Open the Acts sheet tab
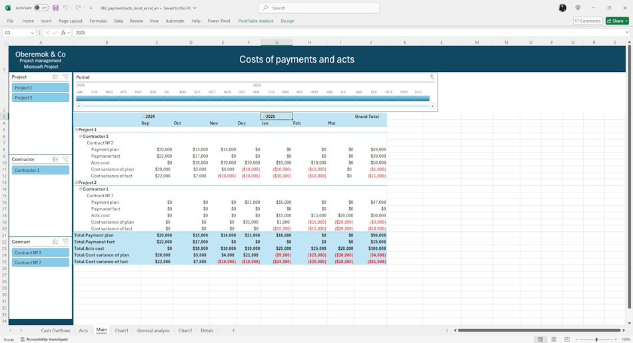Screen dimensions: 633x343 (83, 330)
